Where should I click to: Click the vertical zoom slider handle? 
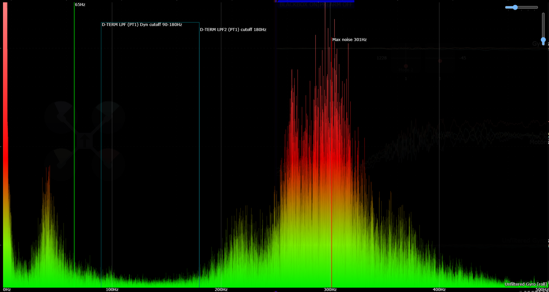click(x=543, y=40)
